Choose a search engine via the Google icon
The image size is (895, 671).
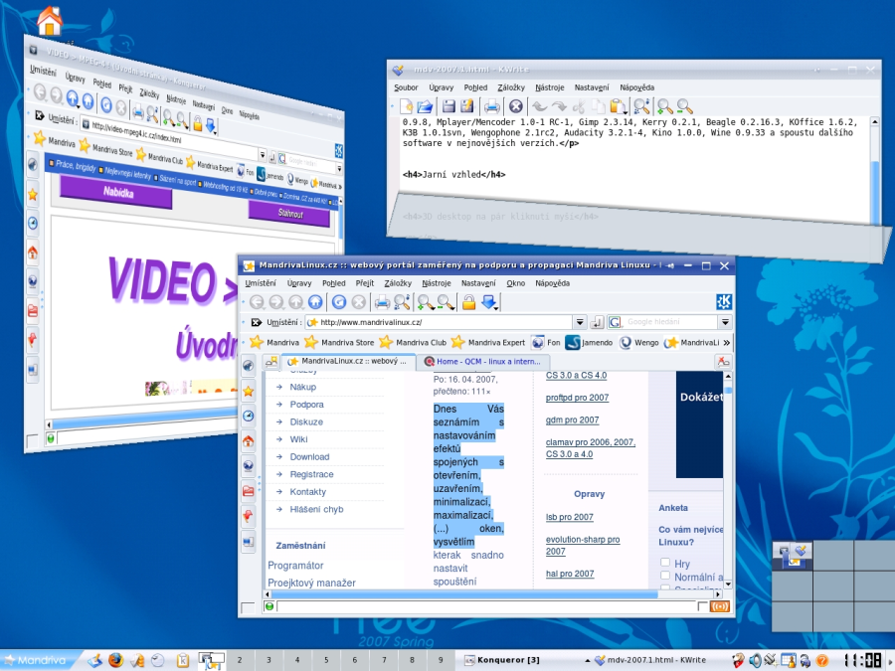[615, 322]
